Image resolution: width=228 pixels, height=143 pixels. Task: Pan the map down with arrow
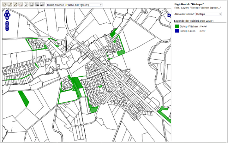pos(7,18)
